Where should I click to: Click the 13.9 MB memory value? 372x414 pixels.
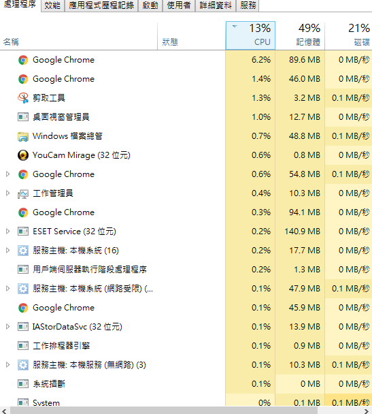pos(305,327)
